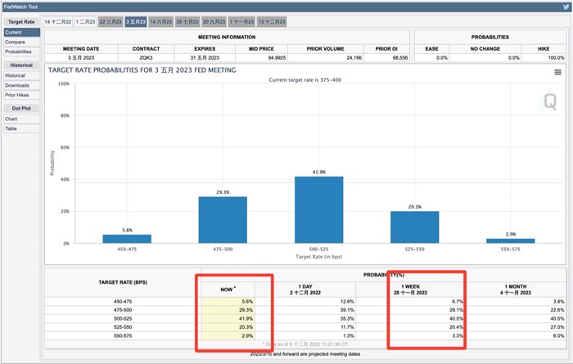Click the NOW column header in table
Viewport: 573px width, 364px height.
(227, 289)
